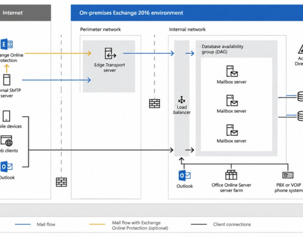Click the Internet header label
The height and width of the screenshot is (237, 303).
point(13,13)
